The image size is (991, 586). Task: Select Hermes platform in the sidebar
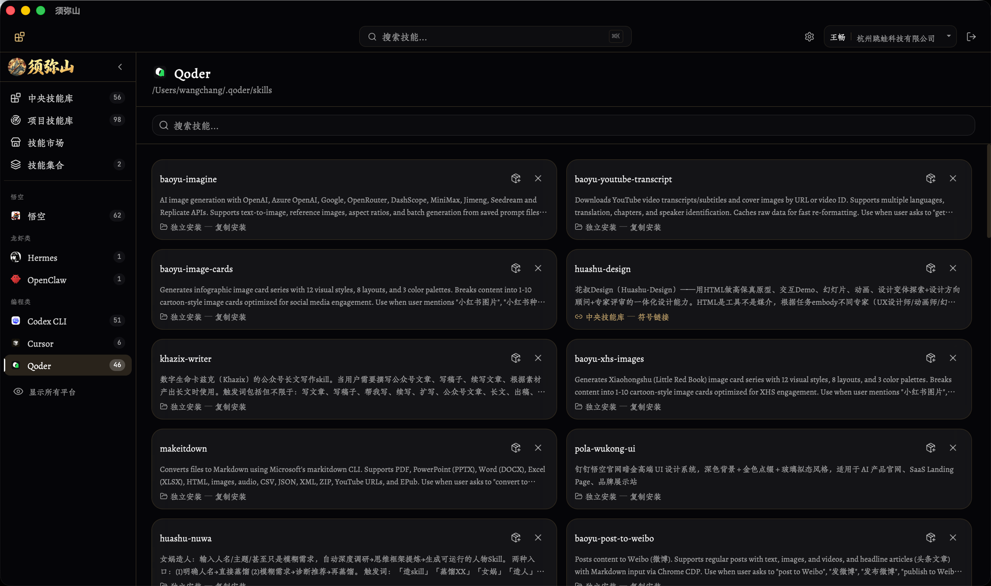coord(68,258)
